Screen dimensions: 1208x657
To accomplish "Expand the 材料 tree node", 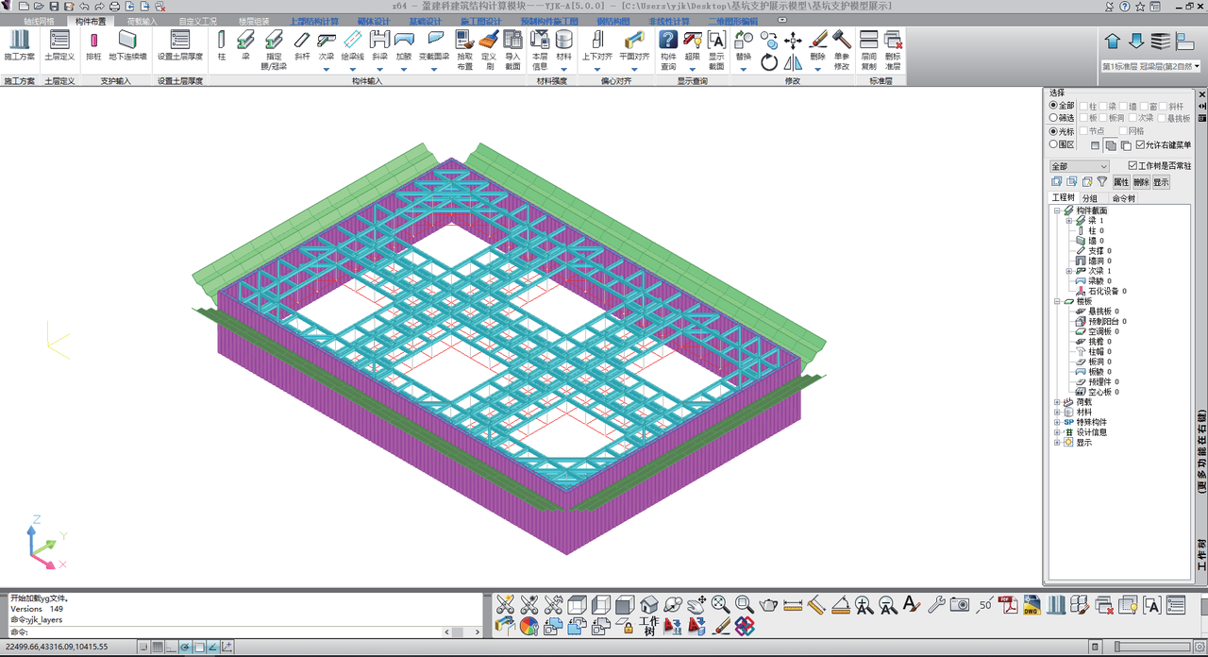I will pos(1057,413).
